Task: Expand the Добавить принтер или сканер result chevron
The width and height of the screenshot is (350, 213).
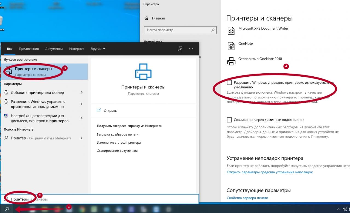Action: [x=81, y=92]
